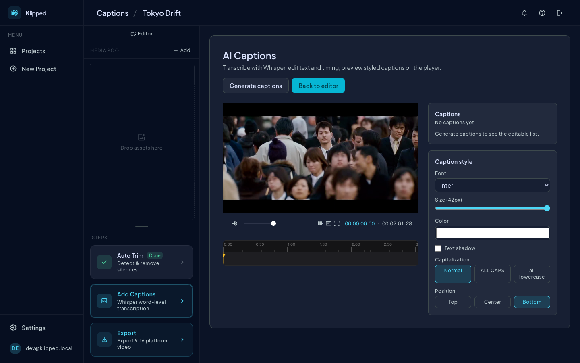The image size is (580, 363).
Task: Click the Back to editor button
Action: tap(318, 86)
